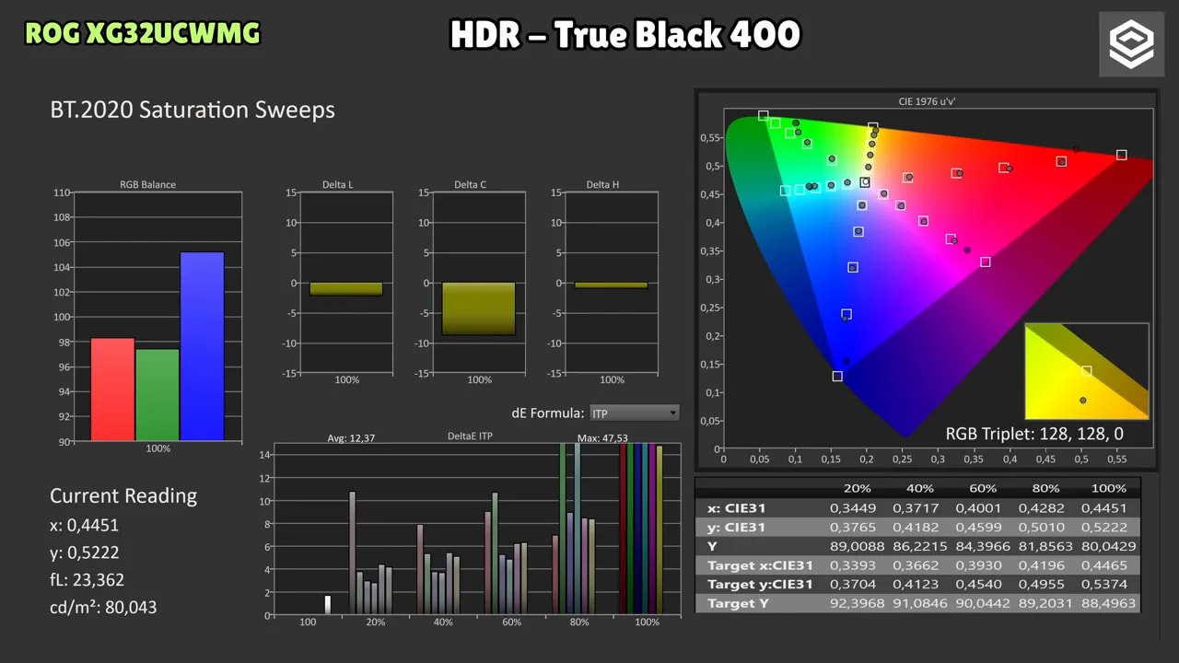1179x663 pixels.
Task: Click the Max: 47,53 label
Action: [x=603, y=438]
